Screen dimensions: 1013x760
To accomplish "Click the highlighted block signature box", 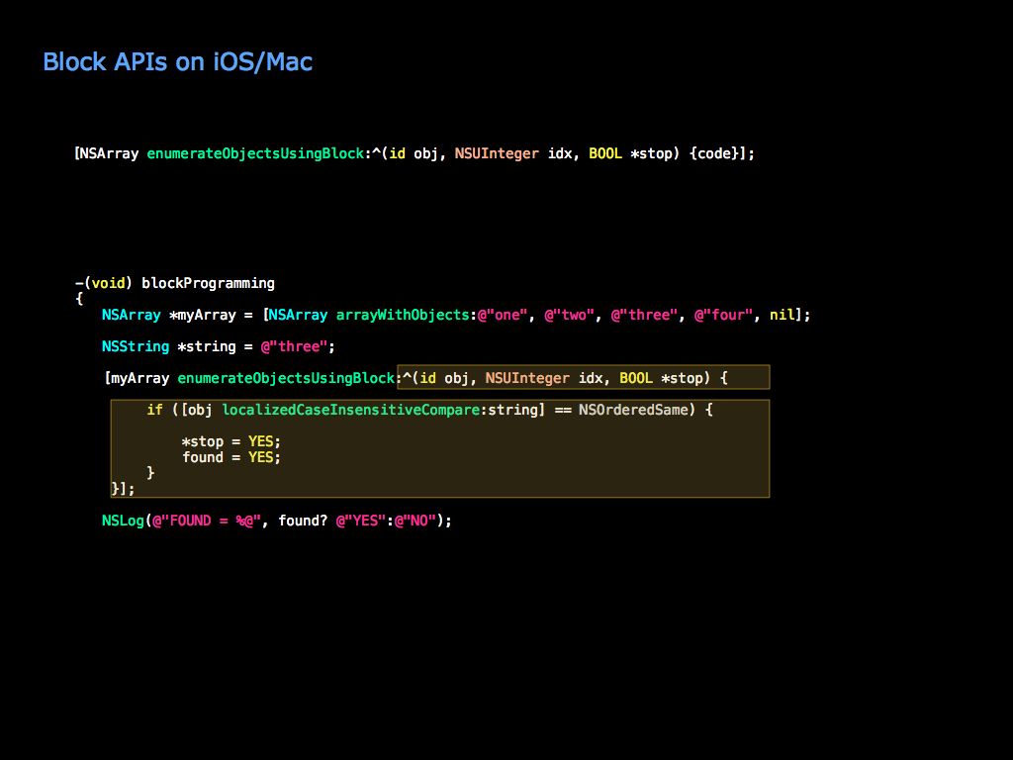I will tap(584, 377).
